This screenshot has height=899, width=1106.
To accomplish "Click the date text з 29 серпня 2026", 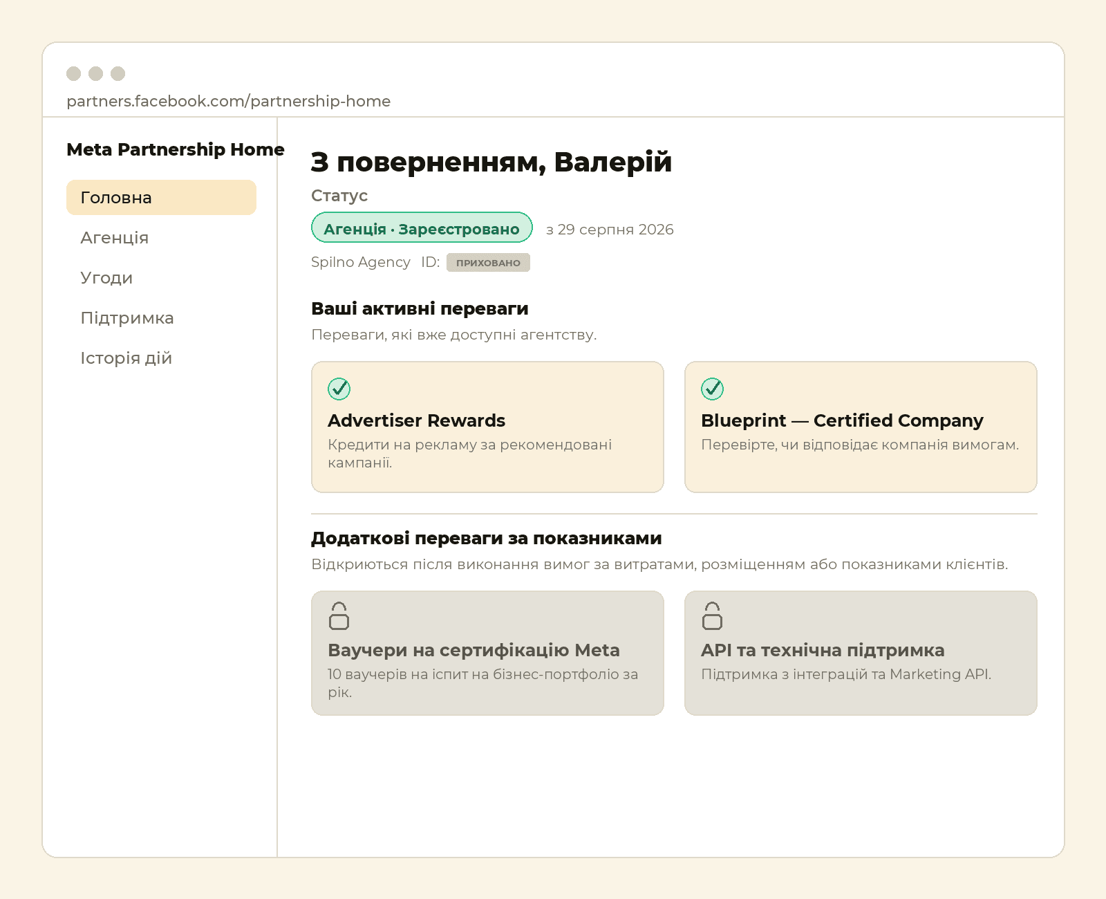I will (x=610, y=230).
